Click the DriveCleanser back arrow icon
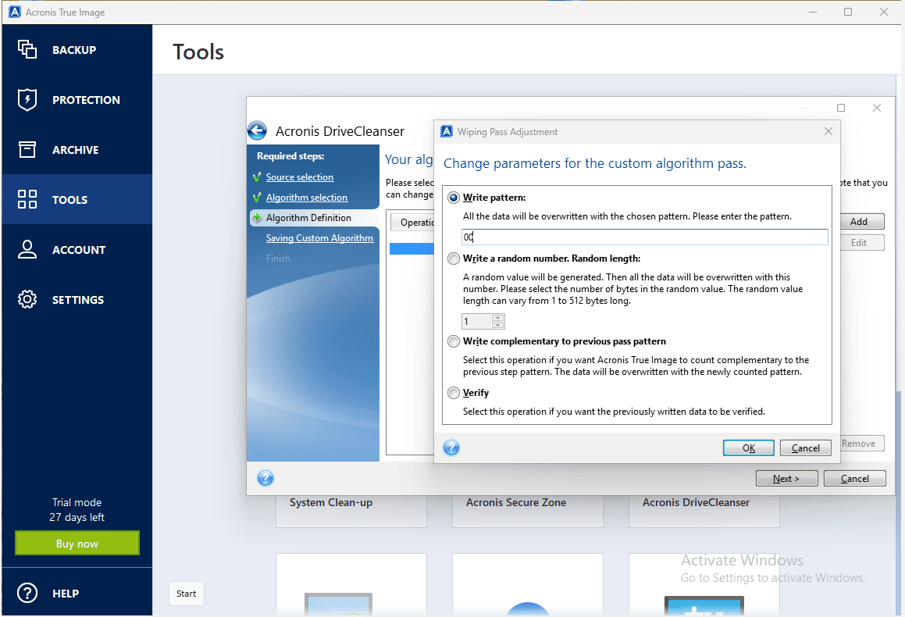 point(258,131)
